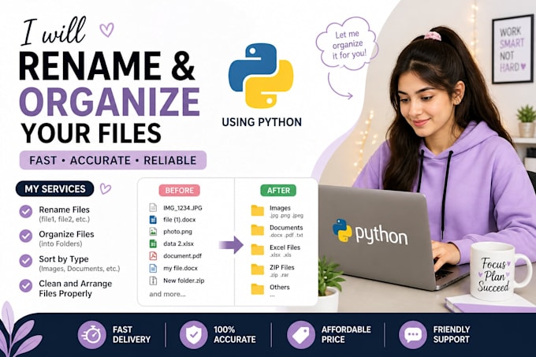This screenshot has width=536, height=357.
Task: Click the Clean and Arrange Files Properly text
Action: [x=75, y=288]
